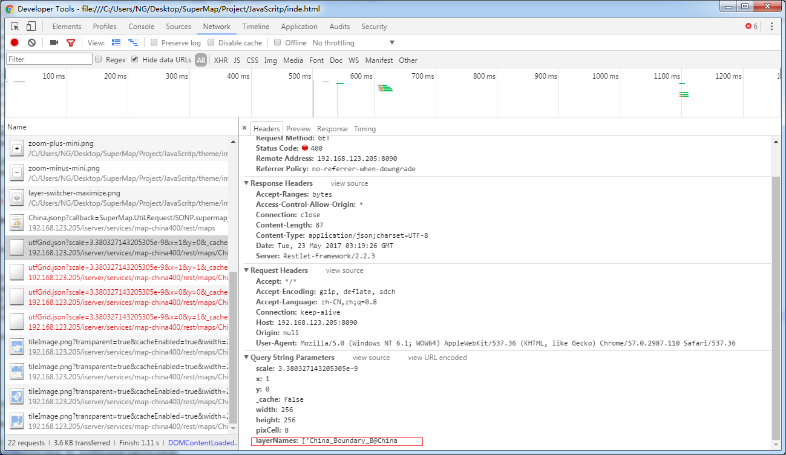Filter requests by Other type
The image size is (786, 455).
[408, 60]
